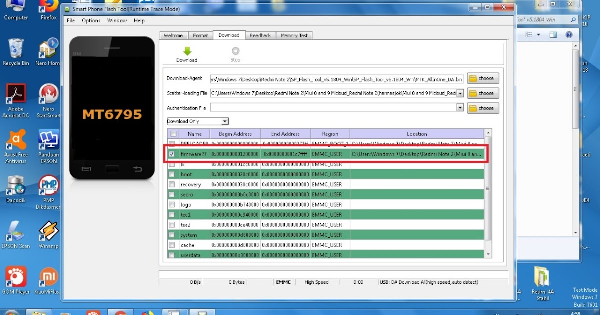The image size is (600, 315).
Task: Click the Explorer search magnifier icon
Action: (x=573, y=19)
